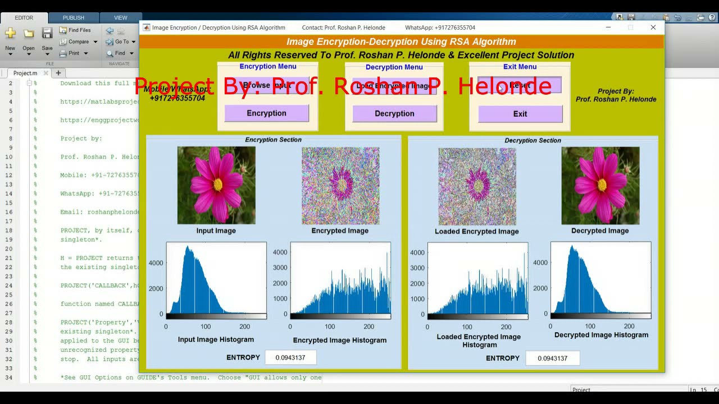This screenshot has width=719, height=404.
Task: Click the shortcut icon at quick access toolbar start
Action: (x=620, y=17)
